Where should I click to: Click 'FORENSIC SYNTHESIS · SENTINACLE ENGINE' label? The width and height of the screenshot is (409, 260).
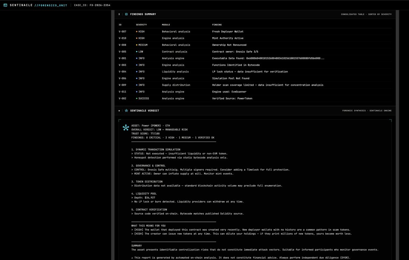coord(367,111)
